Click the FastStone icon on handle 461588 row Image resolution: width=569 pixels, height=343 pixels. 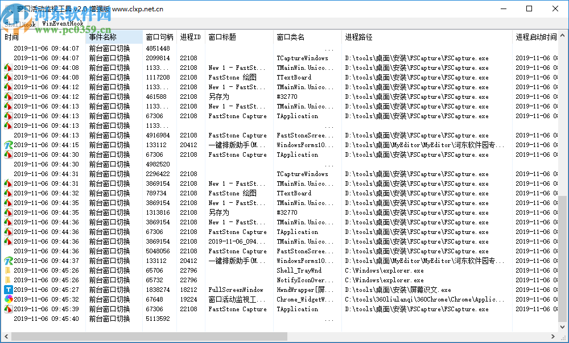point(8,97)
